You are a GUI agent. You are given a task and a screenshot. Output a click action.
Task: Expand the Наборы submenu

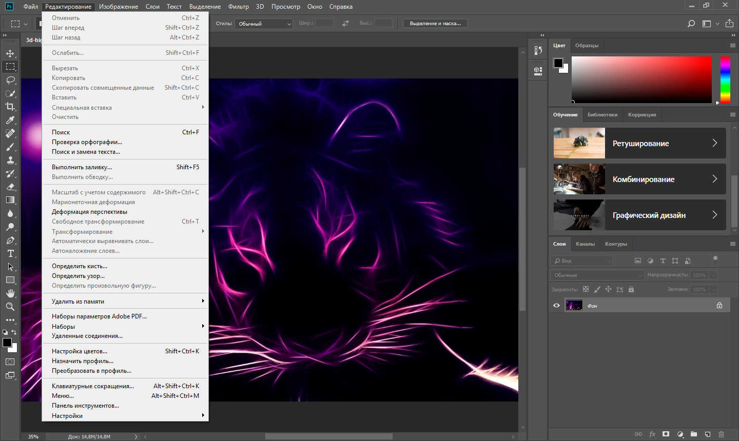125,326
